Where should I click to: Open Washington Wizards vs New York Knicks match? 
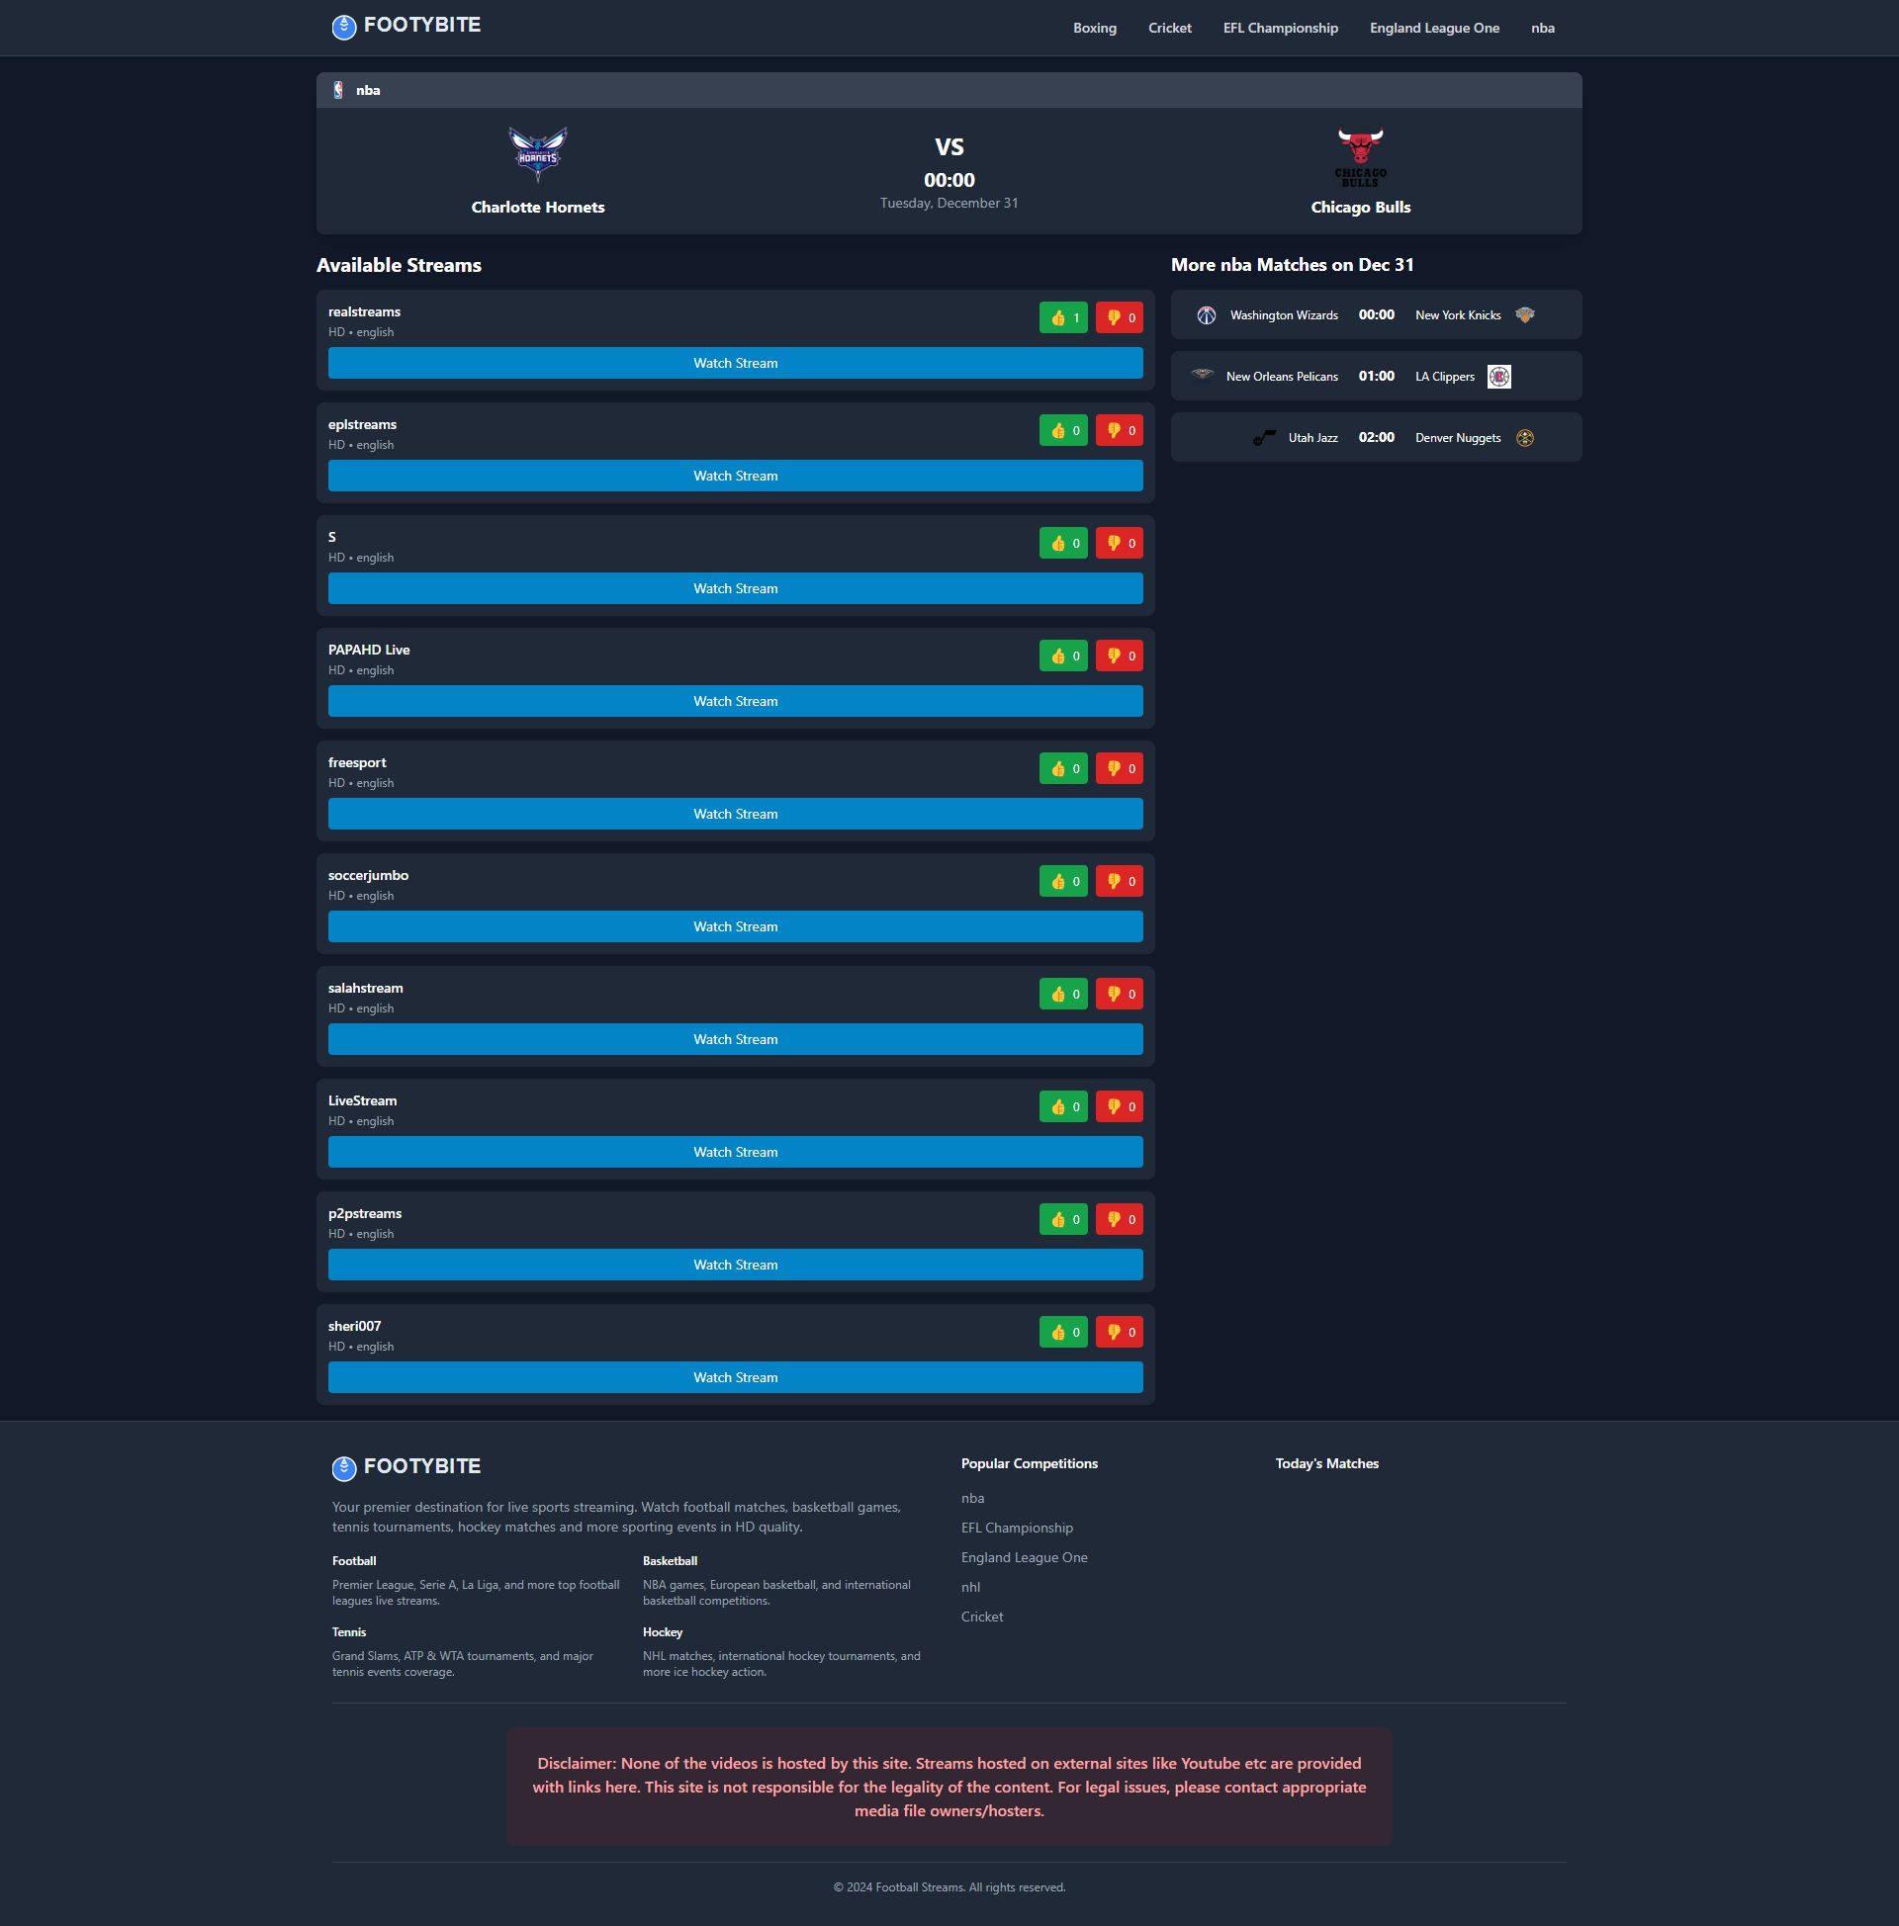click(x=1376, y=315)
